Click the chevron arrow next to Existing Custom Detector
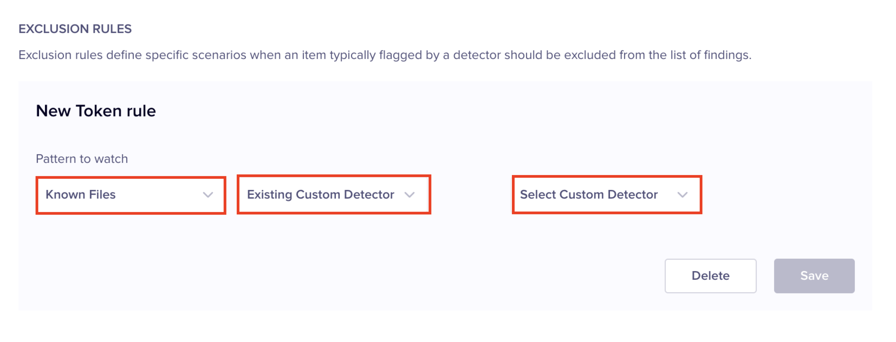896x342 pixels. click(x=409, y=195)
